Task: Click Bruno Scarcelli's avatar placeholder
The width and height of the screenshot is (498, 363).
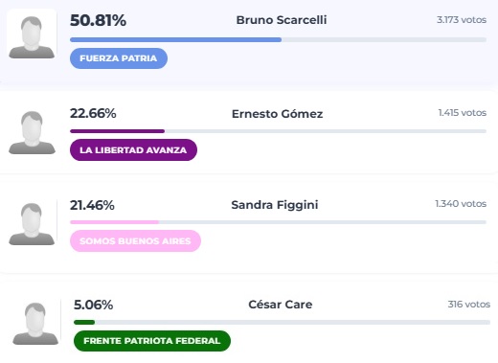Action: (x=32, y=36)
